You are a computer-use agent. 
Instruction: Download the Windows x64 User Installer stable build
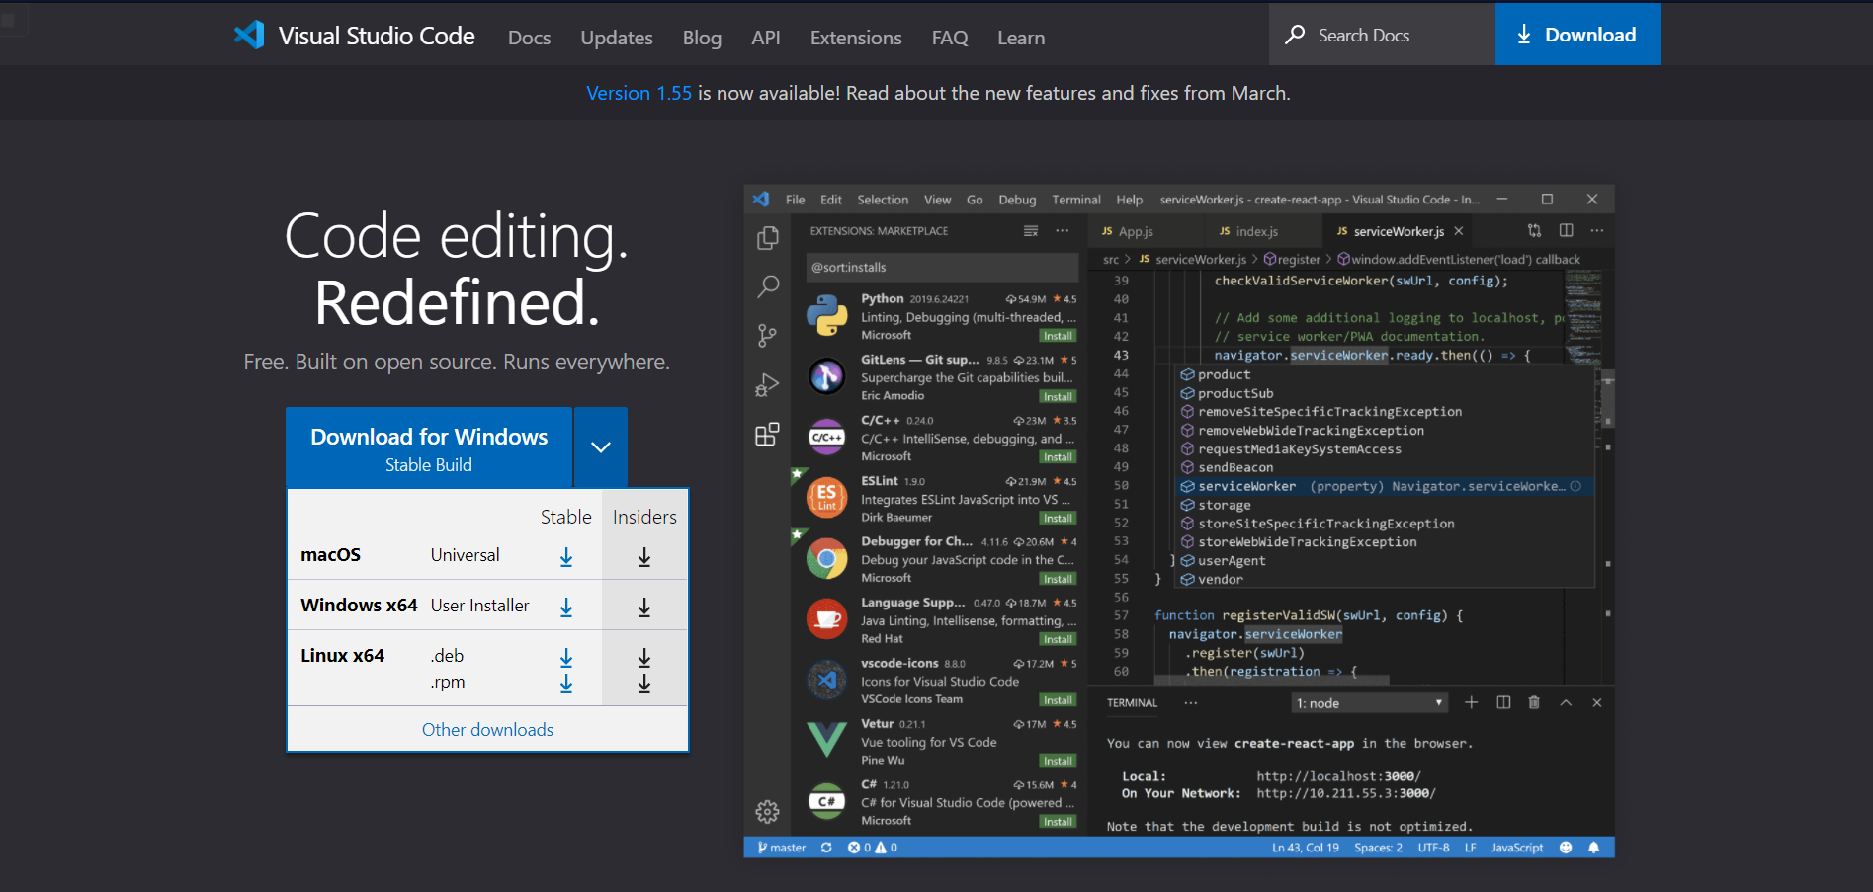[566, 608]
